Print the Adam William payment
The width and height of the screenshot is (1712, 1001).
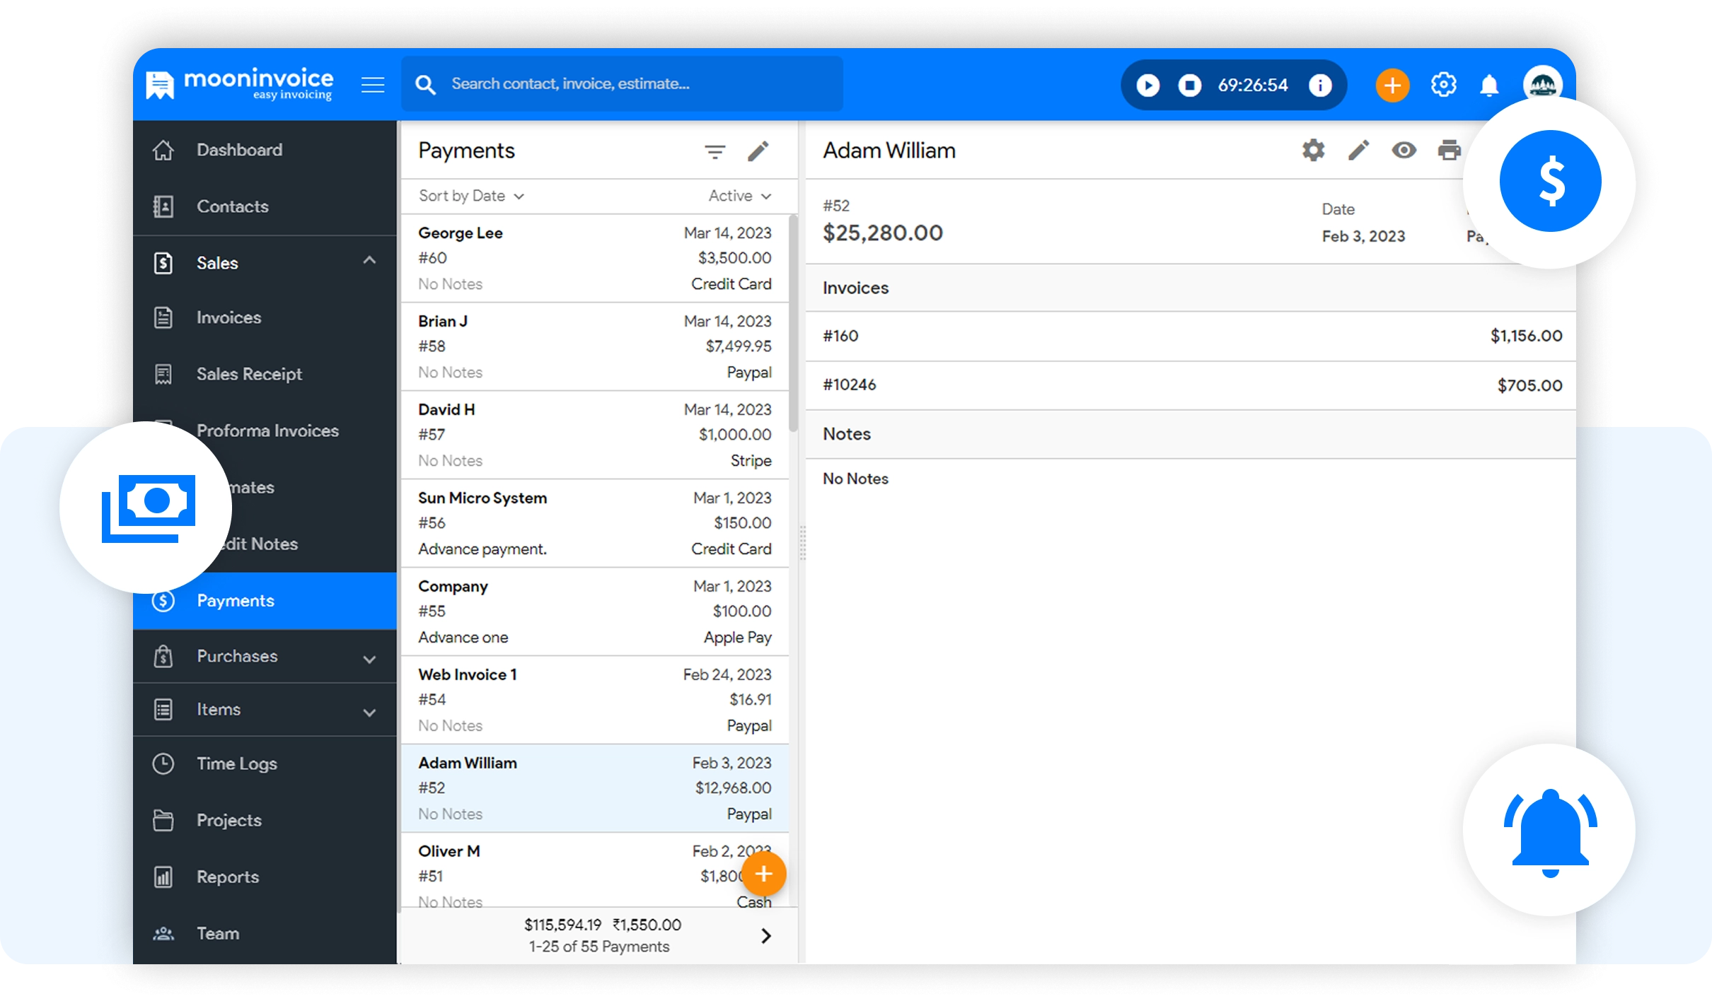coord(1449,151)
